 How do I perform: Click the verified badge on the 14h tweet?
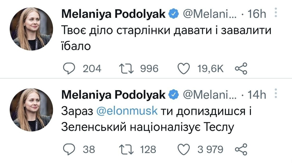173,95
